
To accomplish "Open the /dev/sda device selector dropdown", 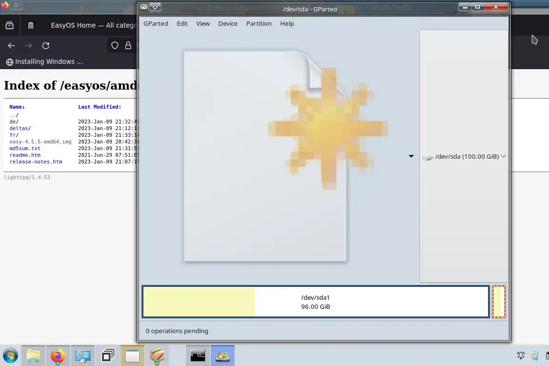I will (464, 156).
